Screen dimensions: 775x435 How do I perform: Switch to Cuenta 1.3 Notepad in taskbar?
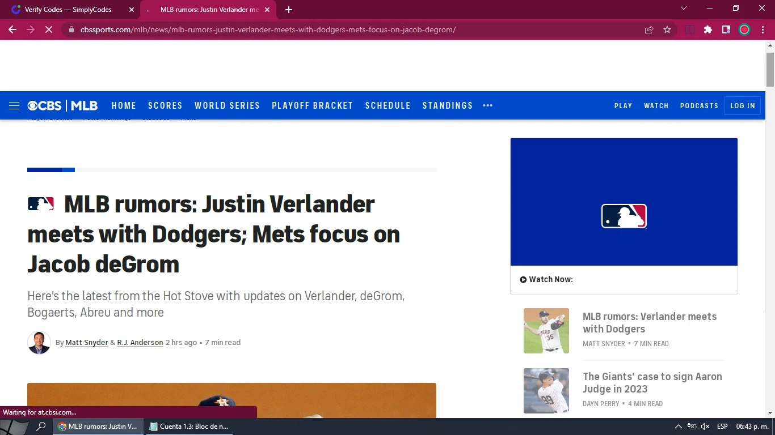coord(189,427)
